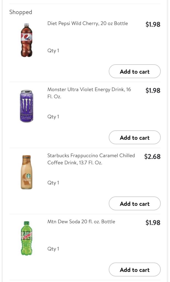Open the Diet Pepsi Wild Cherry product title
Viewport: 170px width, 282px height.
(x=87, y=23)
